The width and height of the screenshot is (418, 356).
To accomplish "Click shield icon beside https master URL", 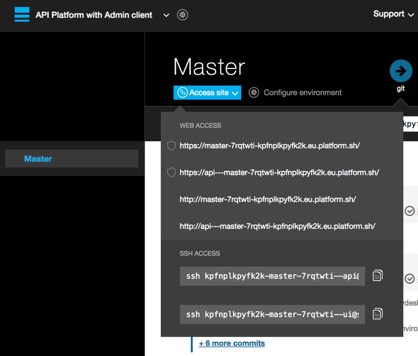I will pyautogui.click(x=171, y=145).
